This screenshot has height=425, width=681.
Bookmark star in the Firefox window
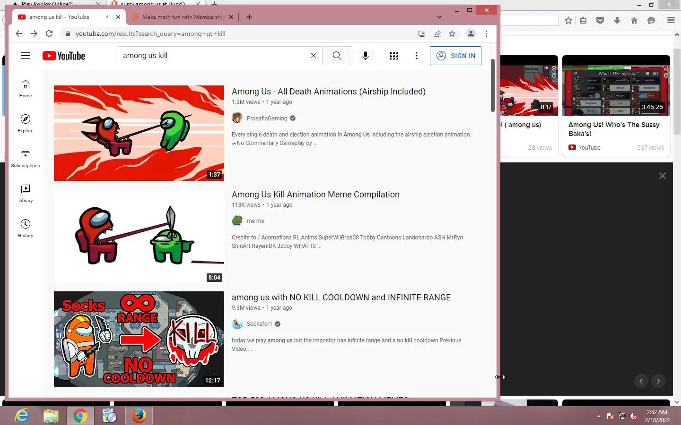(568, 20)
